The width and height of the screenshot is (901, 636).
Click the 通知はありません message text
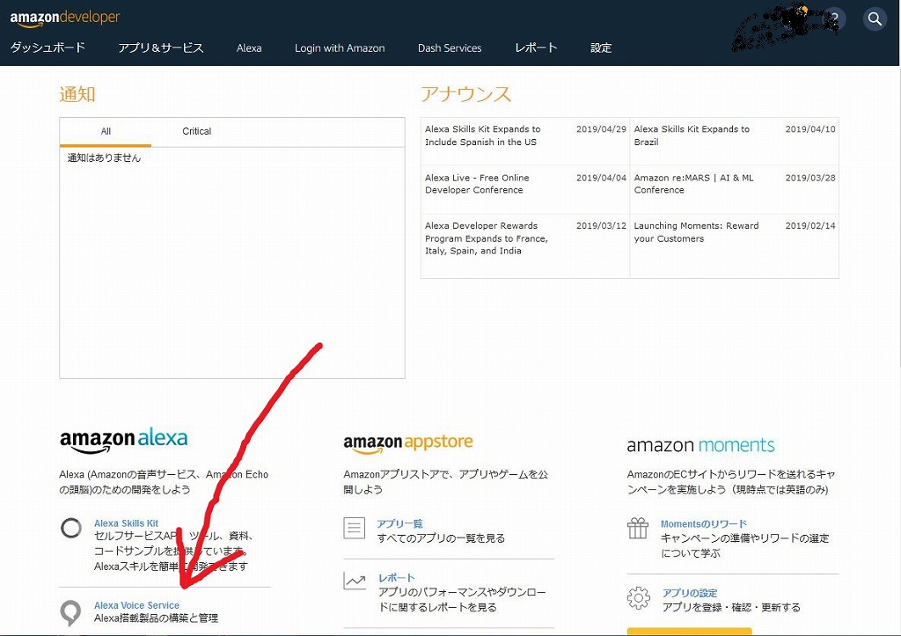click(104, 158)
